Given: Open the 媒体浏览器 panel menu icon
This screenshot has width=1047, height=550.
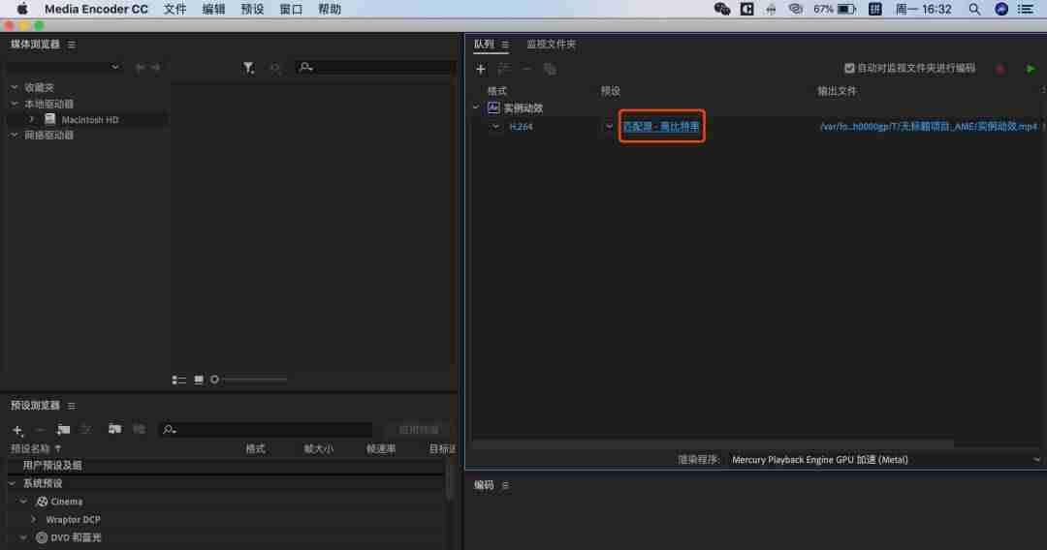Looking at the screenshot, I should [72, 45].
